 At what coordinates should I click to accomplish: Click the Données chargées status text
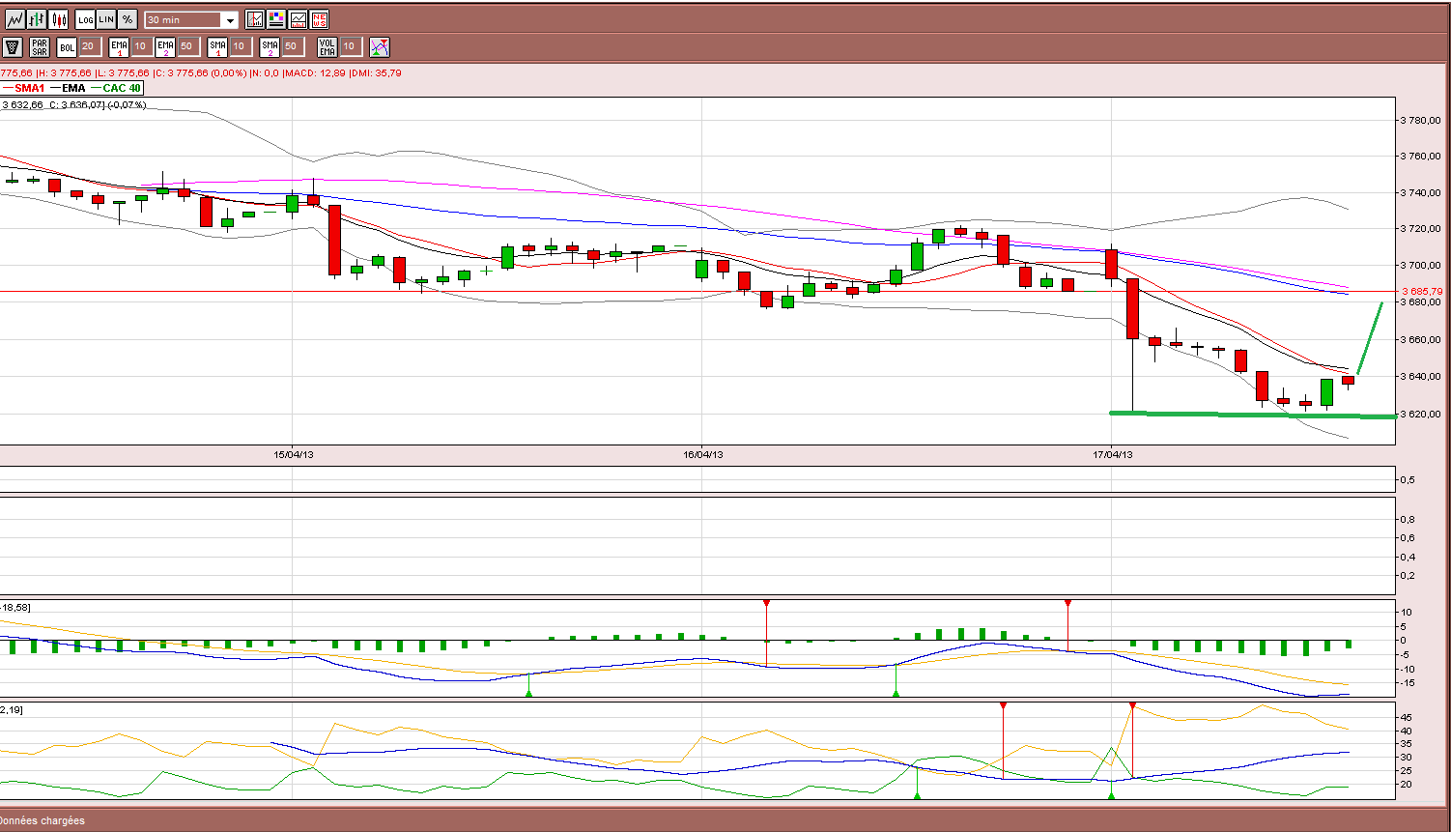click(x=43, y=820)
